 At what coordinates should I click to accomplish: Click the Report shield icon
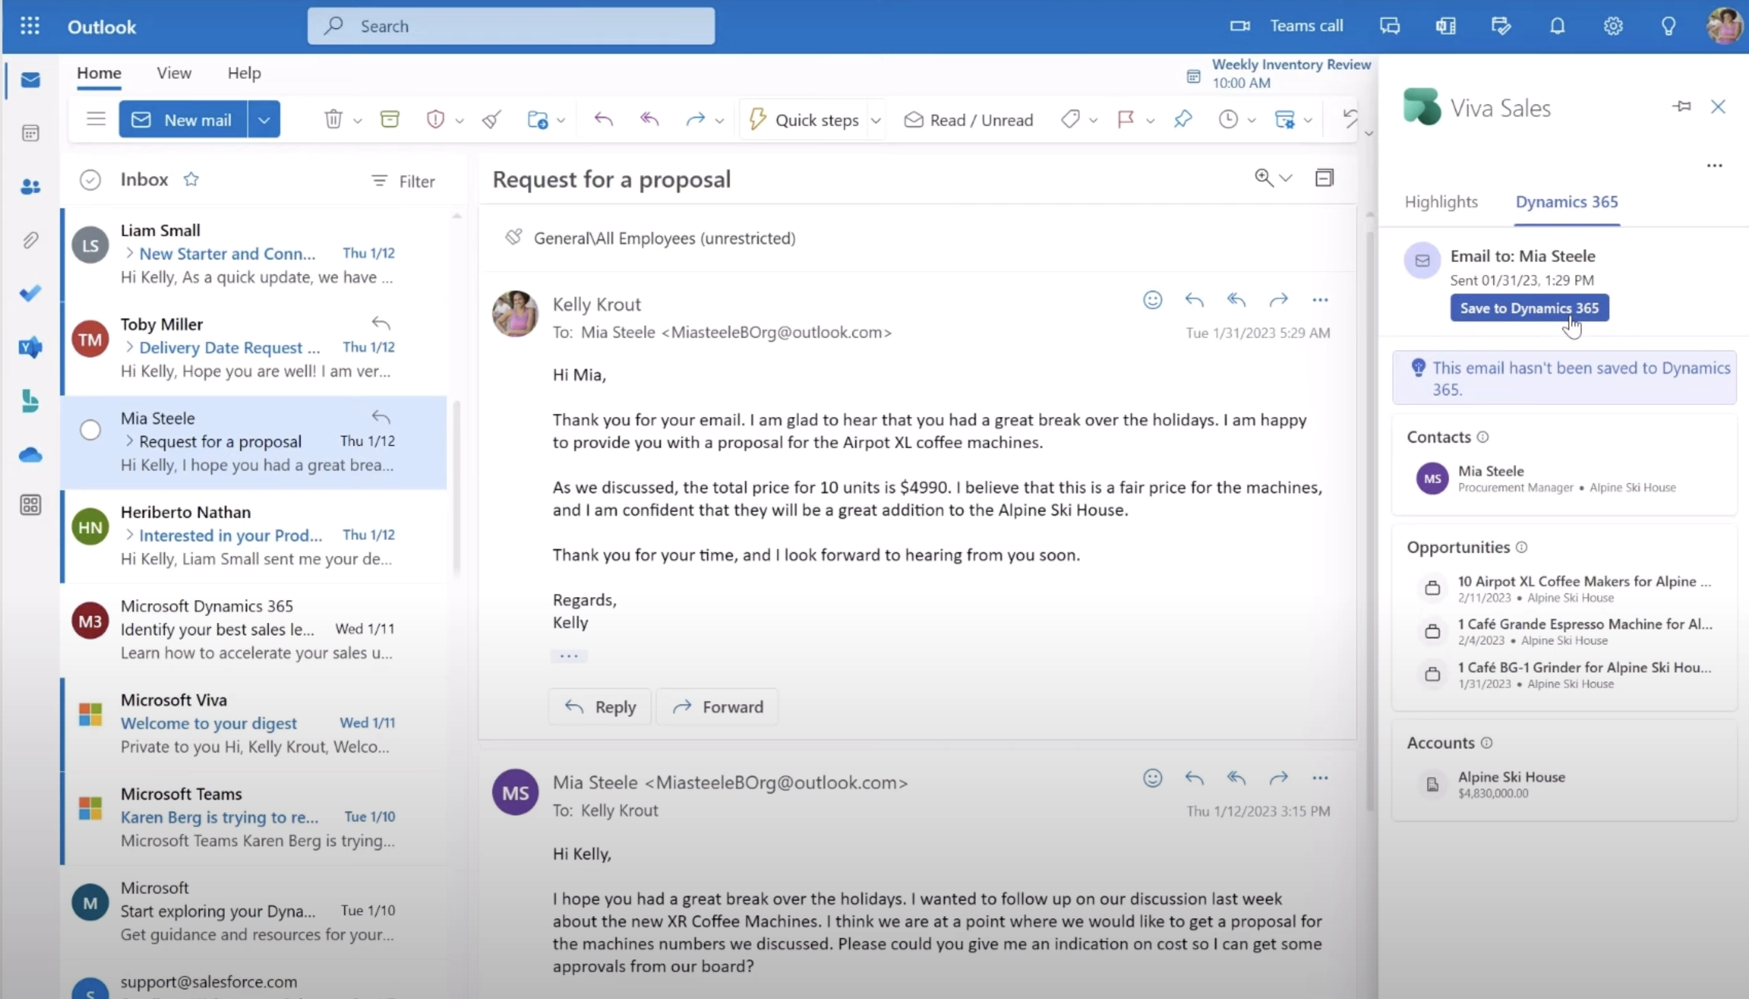tap(435, 119)
